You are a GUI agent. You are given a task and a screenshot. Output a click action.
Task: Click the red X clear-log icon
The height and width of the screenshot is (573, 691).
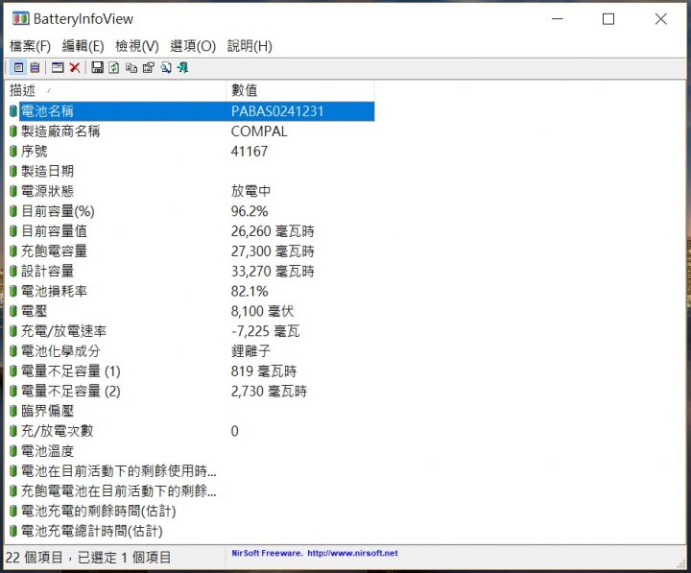(75, 67)
